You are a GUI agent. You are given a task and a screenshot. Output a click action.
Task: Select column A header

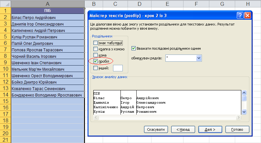tap(47, 4)
